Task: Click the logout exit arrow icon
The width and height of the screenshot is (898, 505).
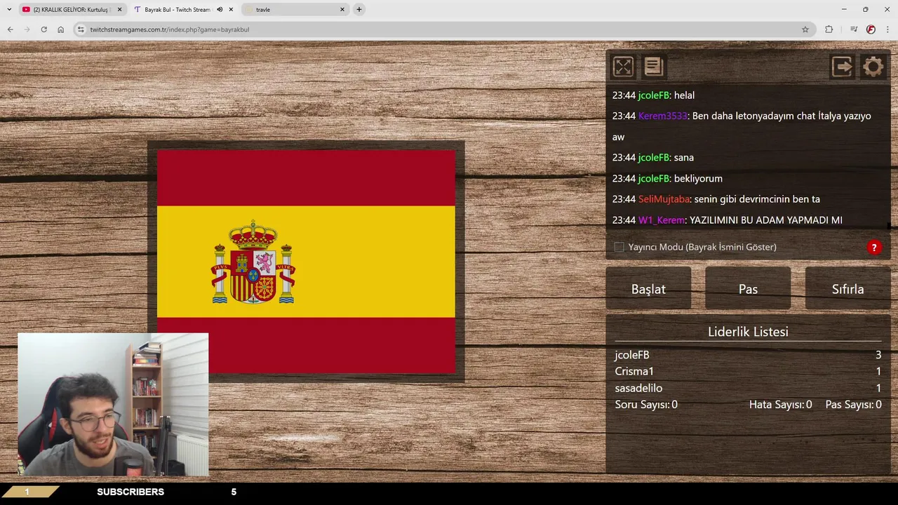Action: click(842, 67)
